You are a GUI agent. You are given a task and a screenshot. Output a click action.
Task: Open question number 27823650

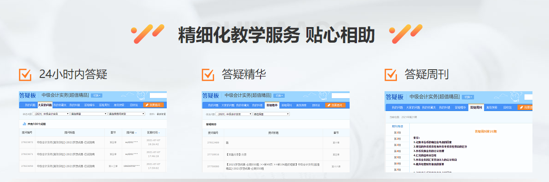(x=27, y=166)
